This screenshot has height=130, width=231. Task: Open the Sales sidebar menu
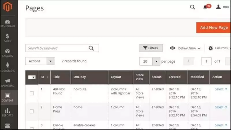[x=8, y=38]
